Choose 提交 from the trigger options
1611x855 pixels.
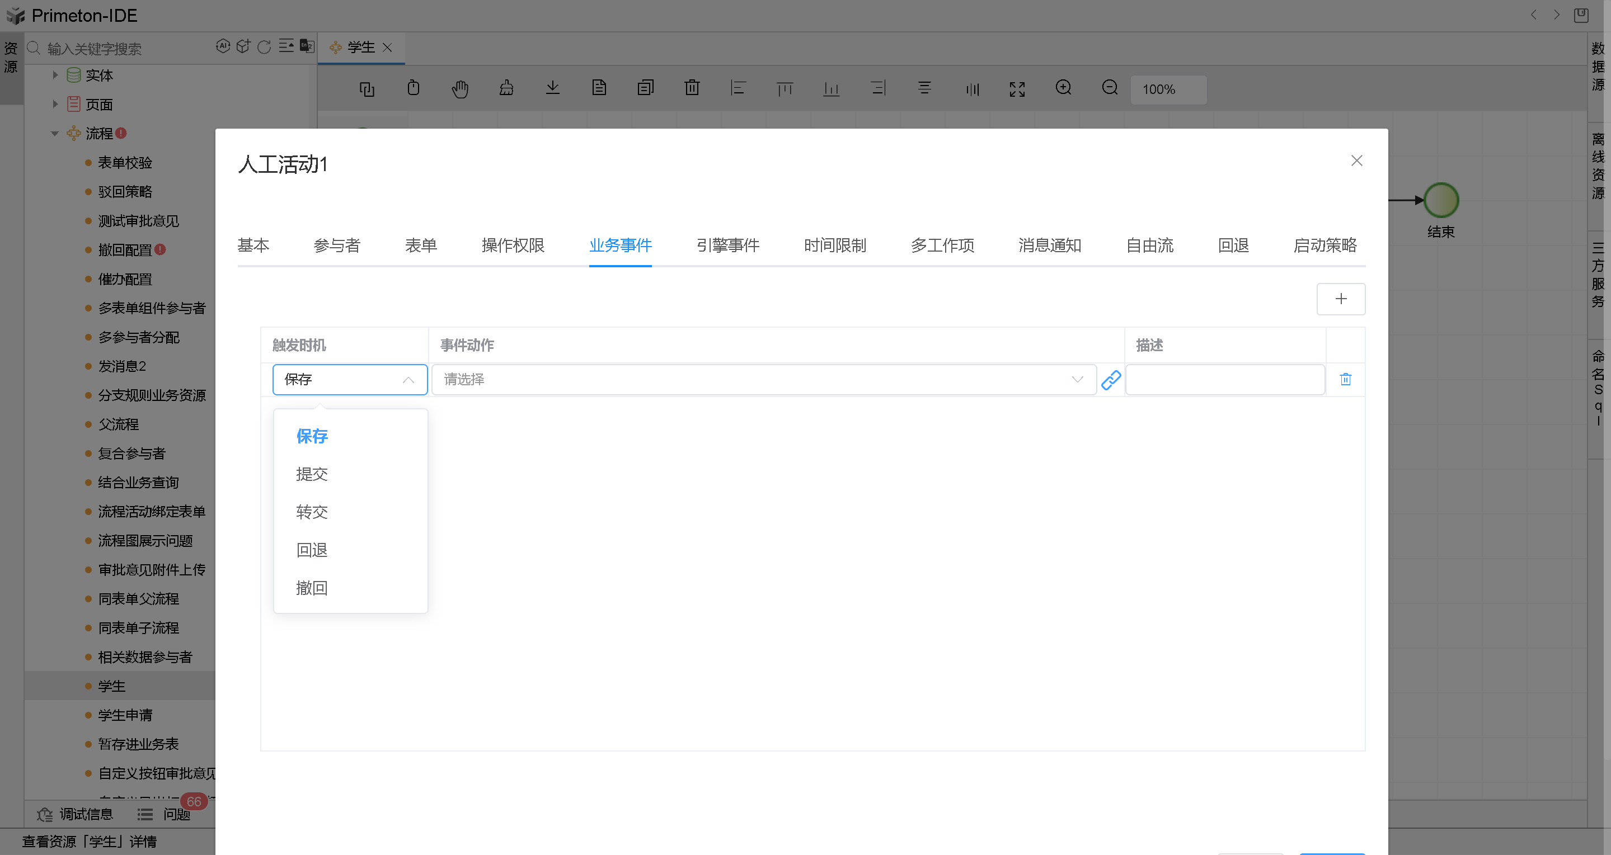[312, 474]
